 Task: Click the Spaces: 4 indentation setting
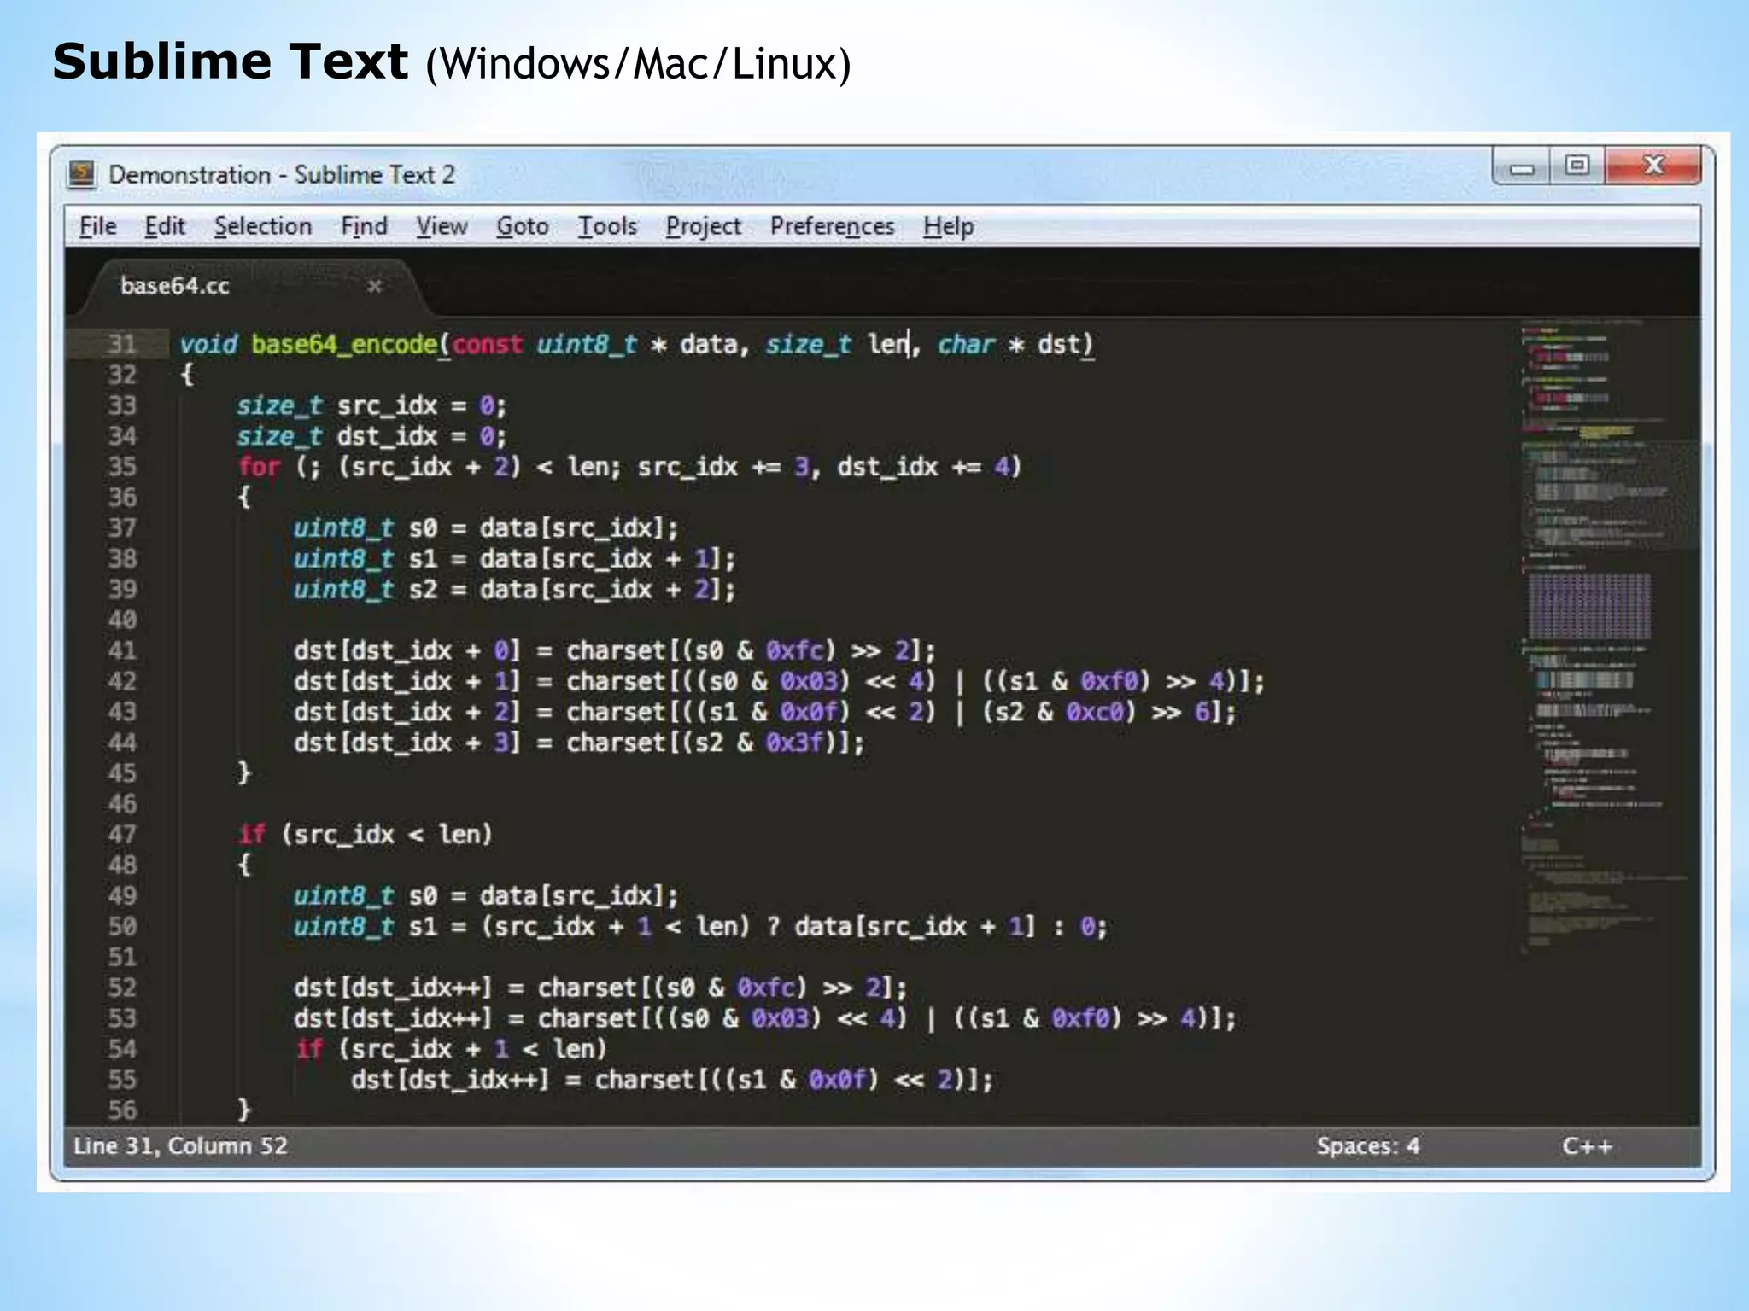(x=1367, y=1145)
